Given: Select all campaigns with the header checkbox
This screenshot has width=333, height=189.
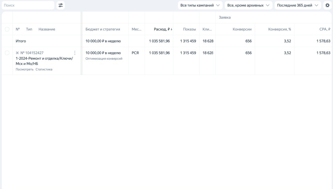Looking at the screenshot, I should pos(7,29).
